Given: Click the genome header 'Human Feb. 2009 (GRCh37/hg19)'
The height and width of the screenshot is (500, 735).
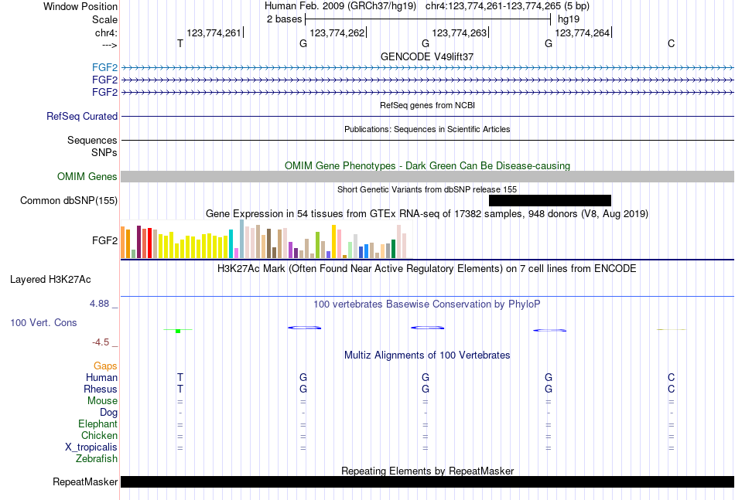Looking at the screenshot, I should coord(340,6).
